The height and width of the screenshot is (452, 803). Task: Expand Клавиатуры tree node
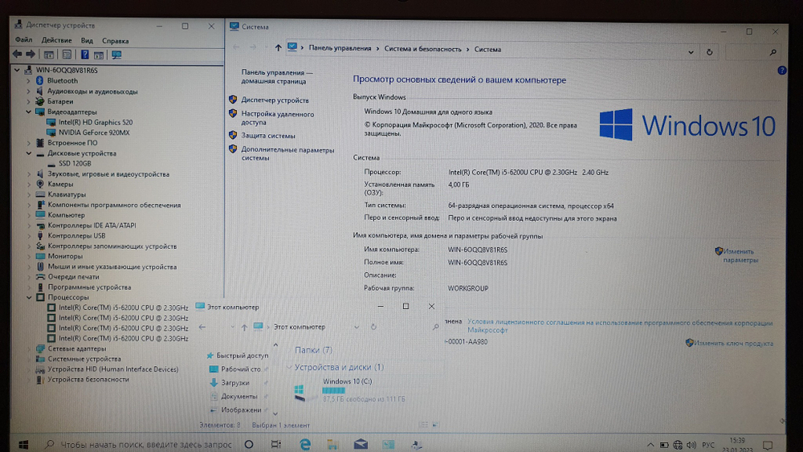click(x=29, y=194)
